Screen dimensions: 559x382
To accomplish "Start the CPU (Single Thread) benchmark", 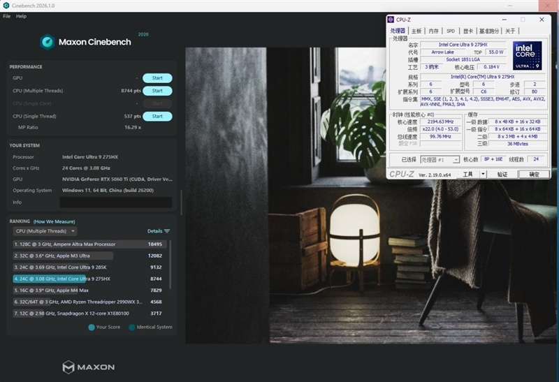I will point(157,117).
